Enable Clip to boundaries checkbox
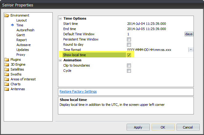204x135 pixels. point(129,65)
